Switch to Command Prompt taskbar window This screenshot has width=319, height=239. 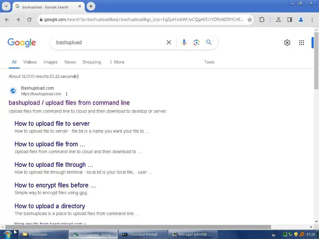[x=143, y=234]
